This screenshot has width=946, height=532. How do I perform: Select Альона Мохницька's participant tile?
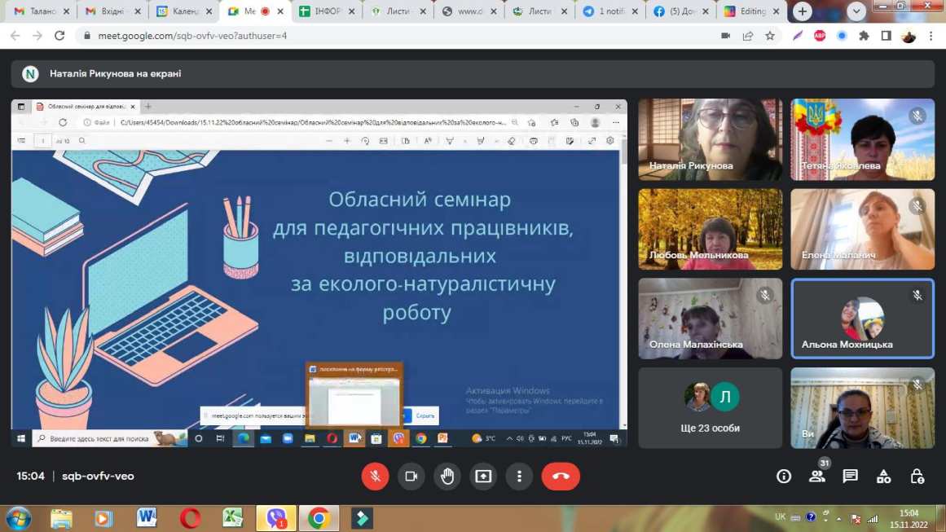pyautogui.click(x=862, y=319)
